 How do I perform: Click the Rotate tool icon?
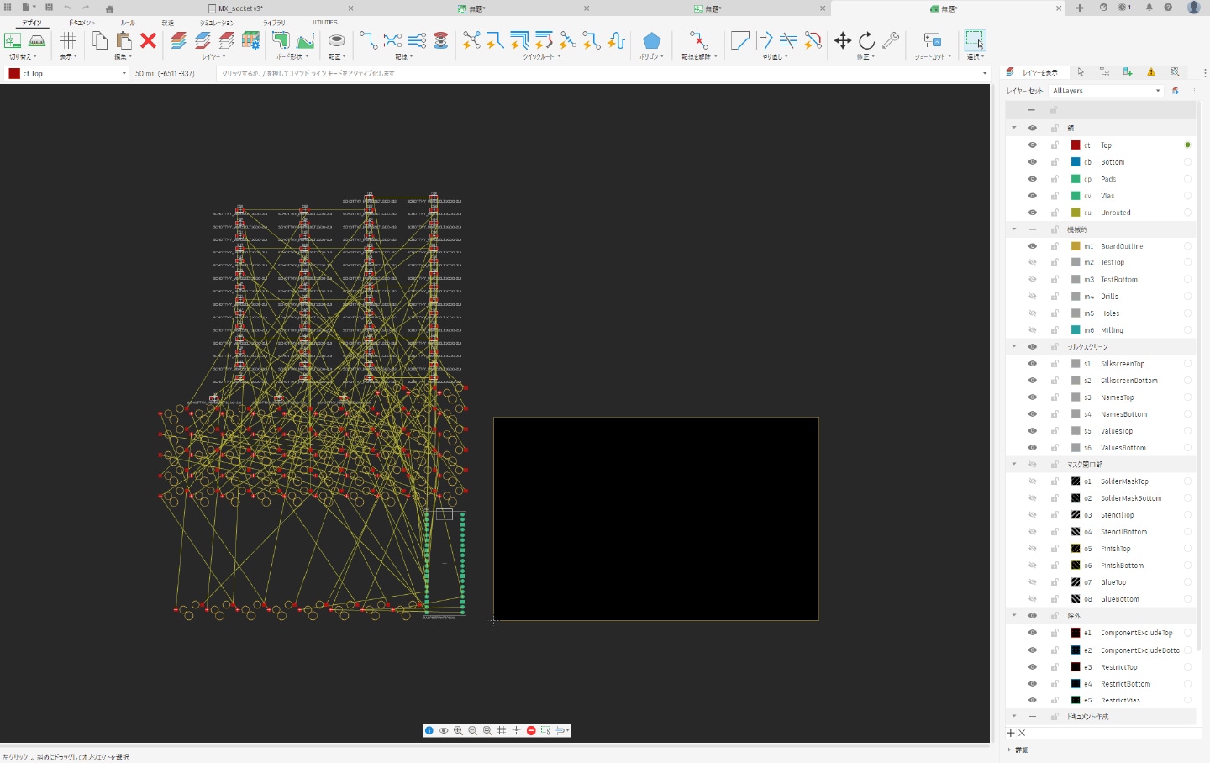click(x=866, y=40)
